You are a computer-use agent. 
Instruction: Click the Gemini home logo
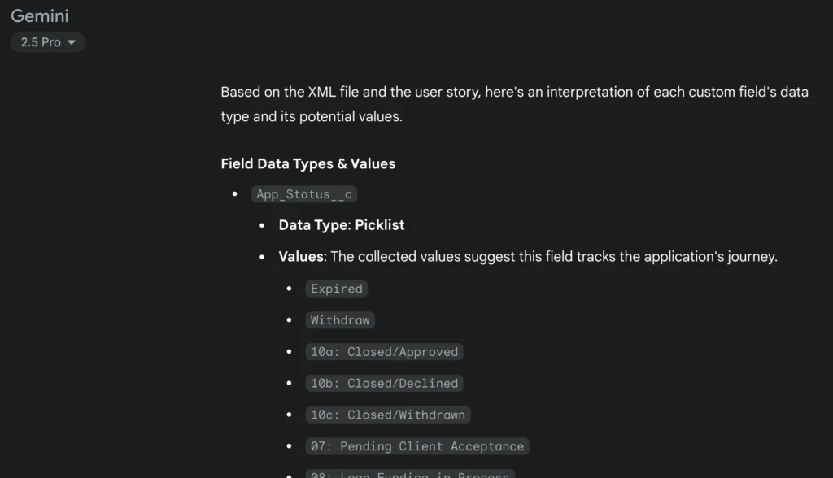tap(39, 15)
